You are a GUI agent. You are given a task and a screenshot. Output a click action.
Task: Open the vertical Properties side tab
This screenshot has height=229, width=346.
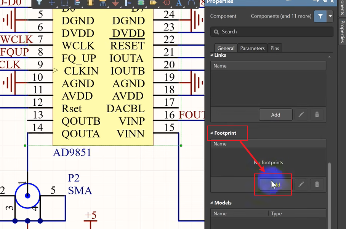342,32
